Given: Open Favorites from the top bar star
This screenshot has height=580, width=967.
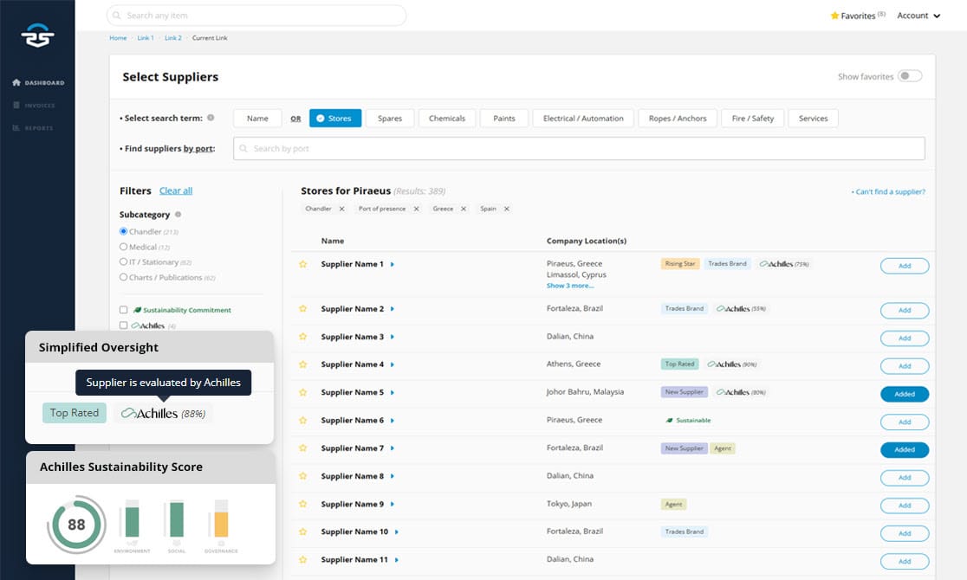Looking at the screenshot, I should (834, 16).
